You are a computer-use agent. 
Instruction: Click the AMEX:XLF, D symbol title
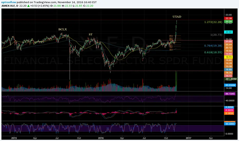[x=10, y=6]
